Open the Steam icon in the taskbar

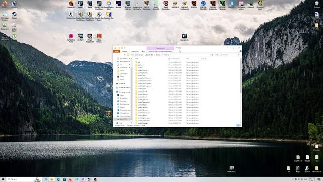tap(89, 179)
